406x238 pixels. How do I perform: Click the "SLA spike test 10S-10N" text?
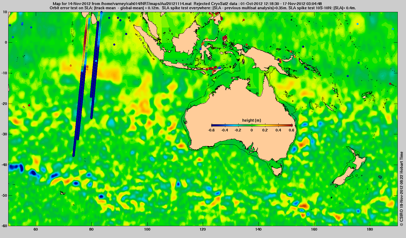[x=322, y=8]
